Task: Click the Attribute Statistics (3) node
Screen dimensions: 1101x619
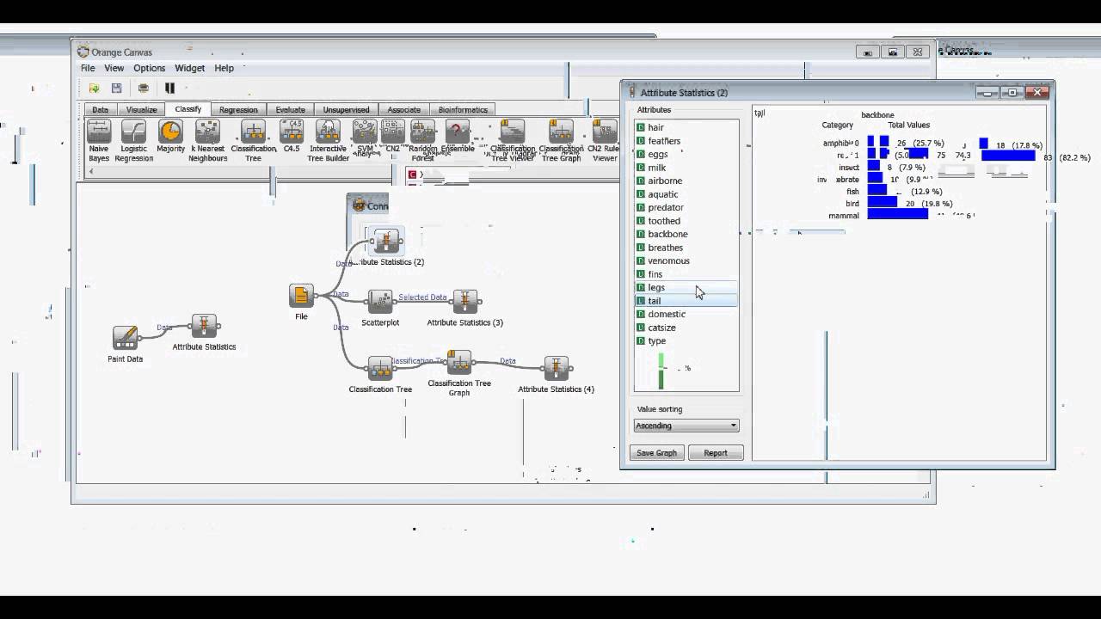Action: point(464,301)
